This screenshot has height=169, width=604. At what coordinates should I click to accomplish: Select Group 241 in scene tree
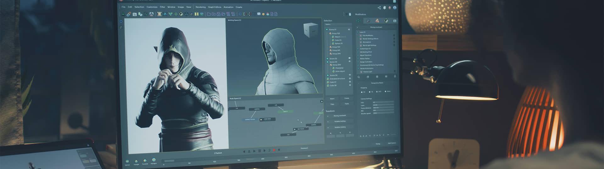click(336, 50)
